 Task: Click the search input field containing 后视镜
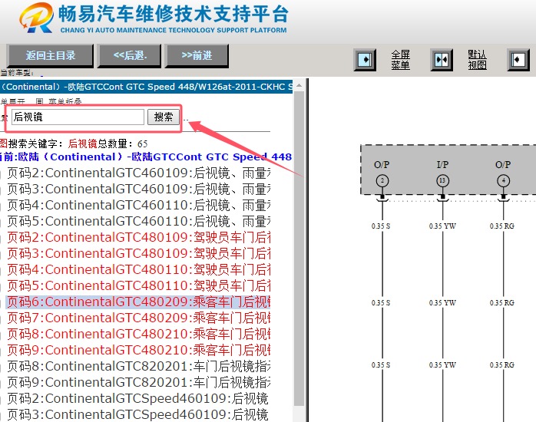tap(78, 117)
